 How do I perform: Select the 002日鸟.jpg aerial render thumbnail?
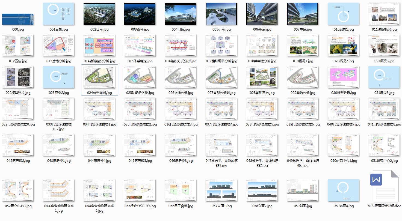click(99, 14)
